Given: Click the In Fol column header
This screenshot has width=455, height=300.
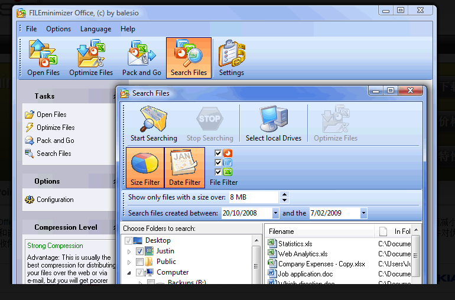Looking at the screenshot, I should click(x=393, y=231).
